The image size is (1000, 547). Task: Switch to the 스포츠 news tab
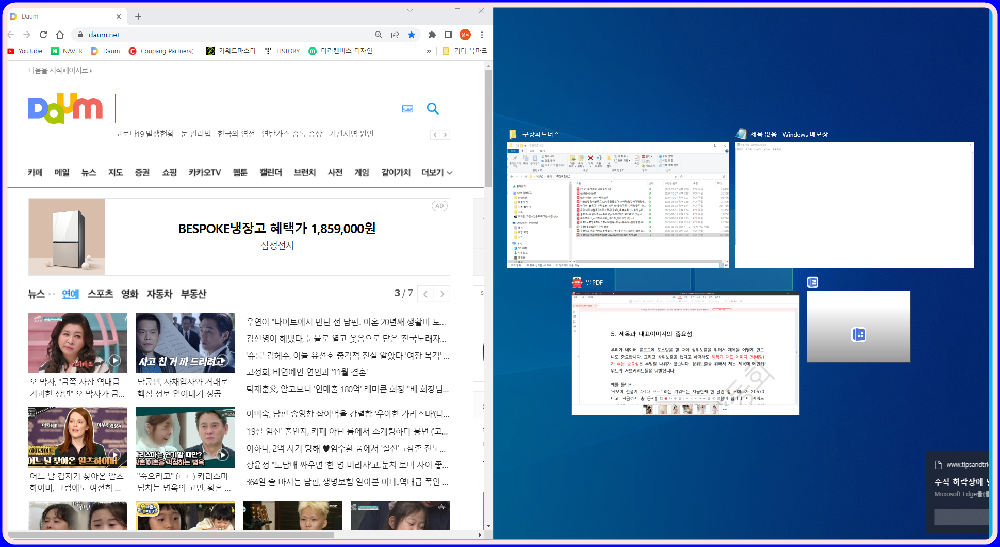(x=100, y=294)
